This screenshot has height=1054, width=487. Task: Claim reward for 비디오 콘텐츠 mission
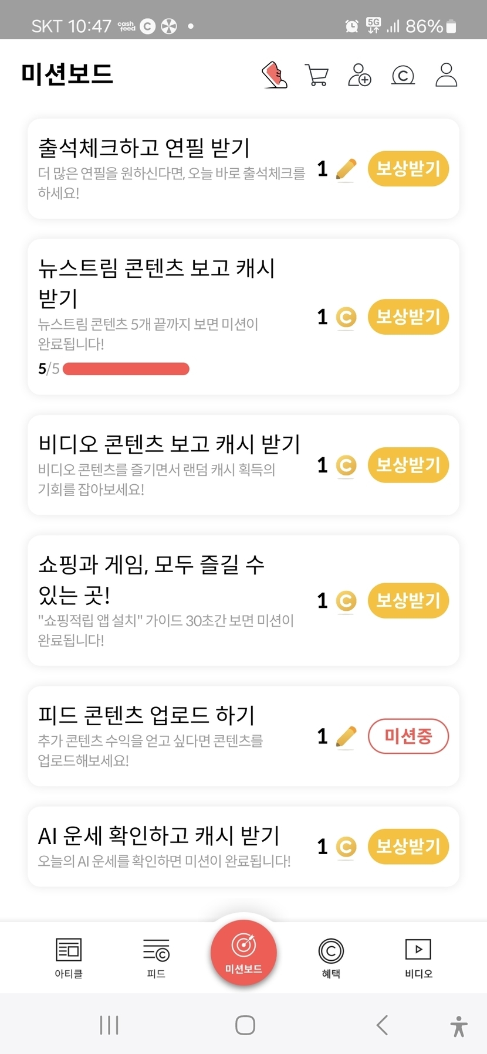pyautogui.click(x=408, y=465)
